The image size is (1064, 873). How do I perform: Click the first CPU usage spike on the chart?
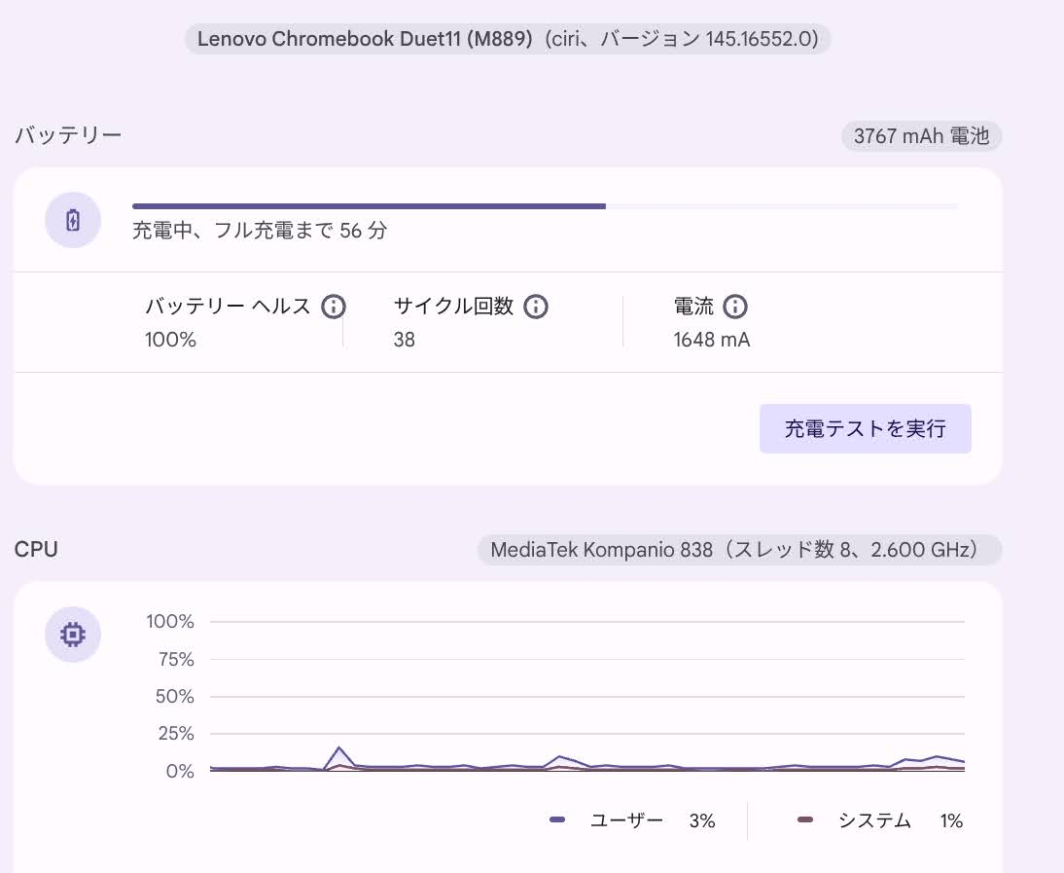tap(339, 748)
